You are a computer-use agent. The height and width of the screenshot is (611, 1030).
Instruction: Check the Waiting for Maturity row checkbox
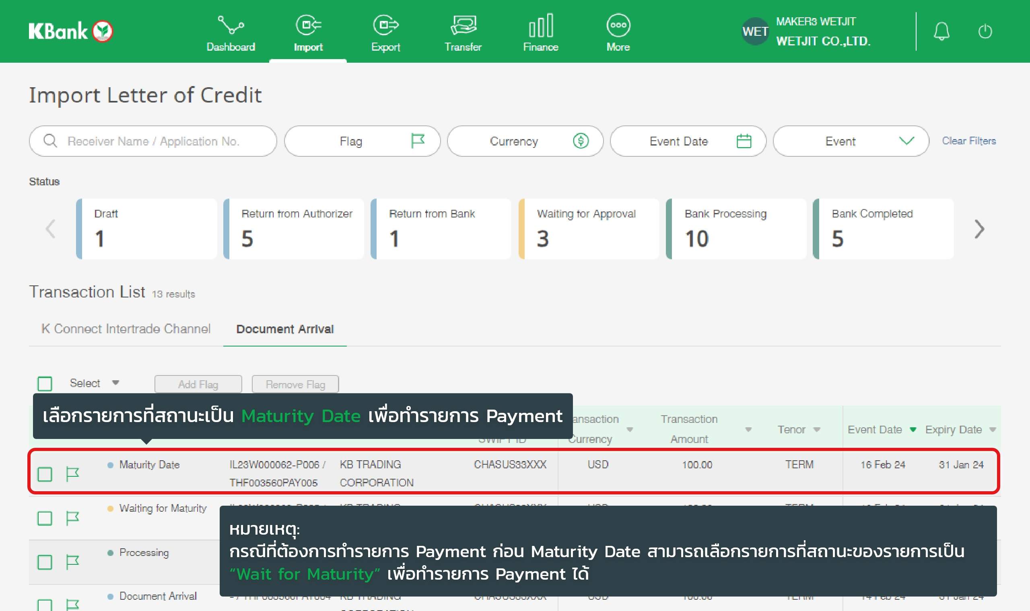point(45,518)
